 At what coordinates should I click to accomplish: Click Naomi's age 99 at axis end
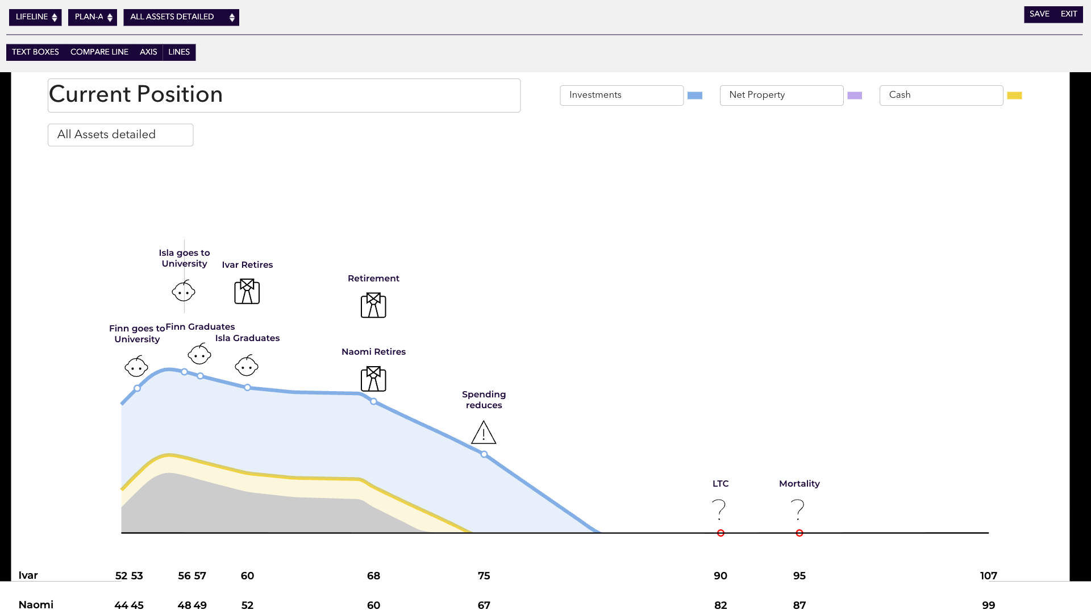point(989,605)
